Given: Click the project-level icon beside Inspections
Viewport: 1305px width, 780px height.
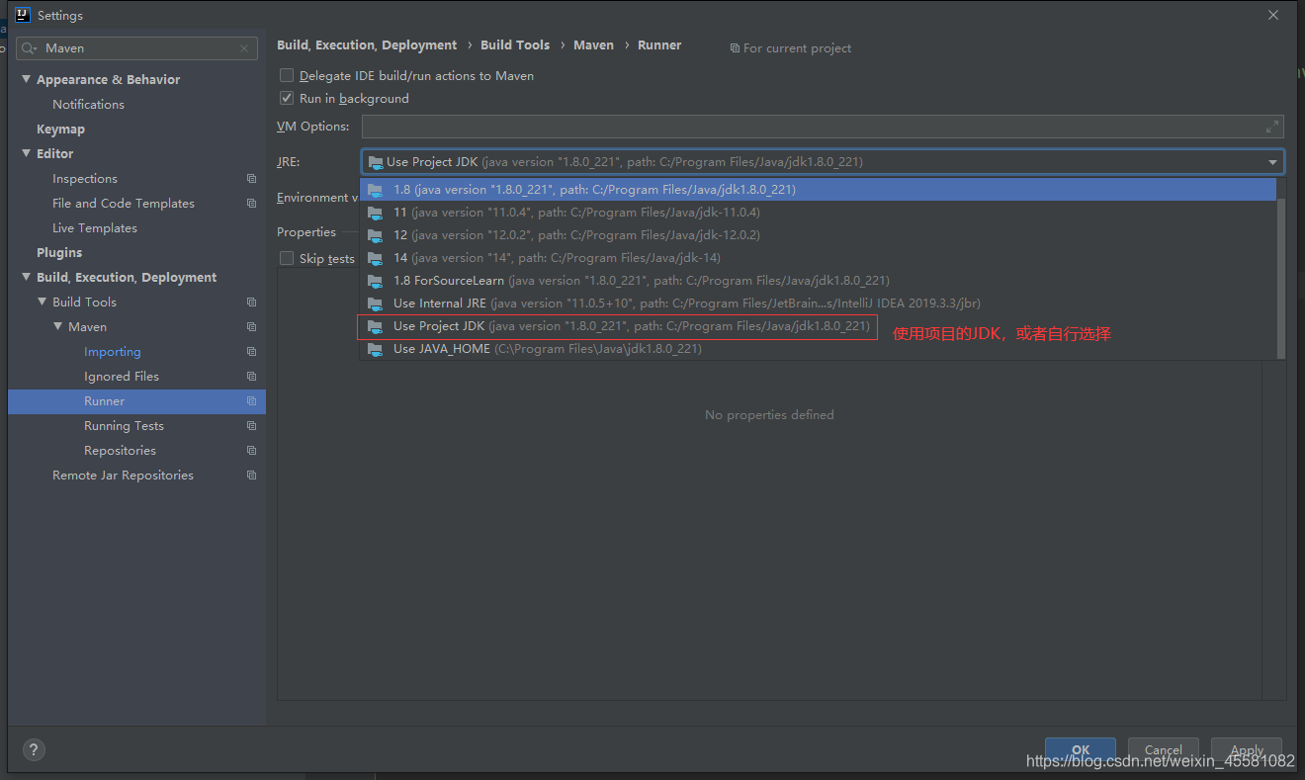Looking at the screenshot, I should (x=251, y=179).
